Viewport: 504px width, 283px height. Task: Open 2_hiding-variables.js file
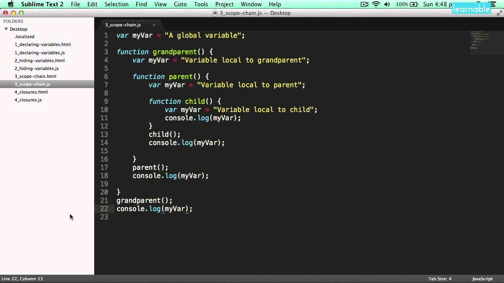pos(37,68)
